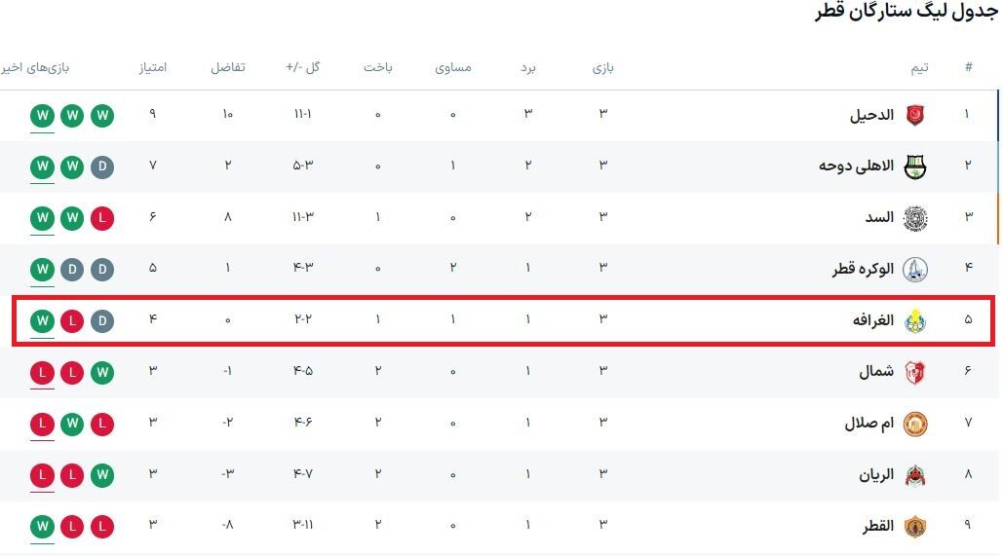Open the الدحیل team name link
Viewport: 1003px width, 556px height.
(871, 115)
